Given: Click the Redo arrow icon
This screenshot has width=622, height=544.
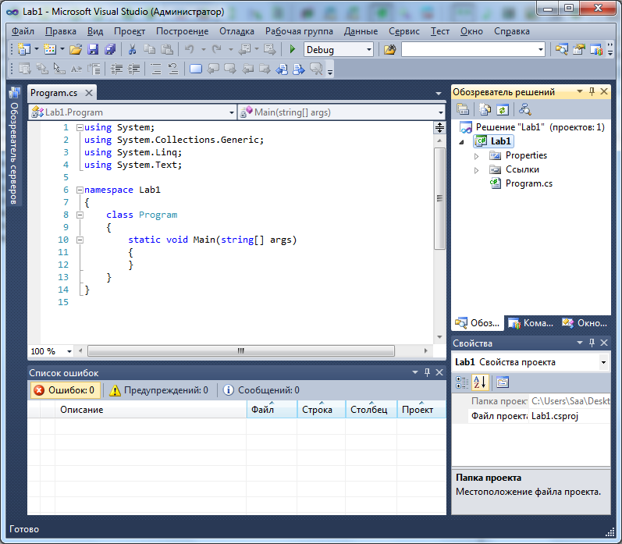Looking at the screenshot, I should 217,50.
